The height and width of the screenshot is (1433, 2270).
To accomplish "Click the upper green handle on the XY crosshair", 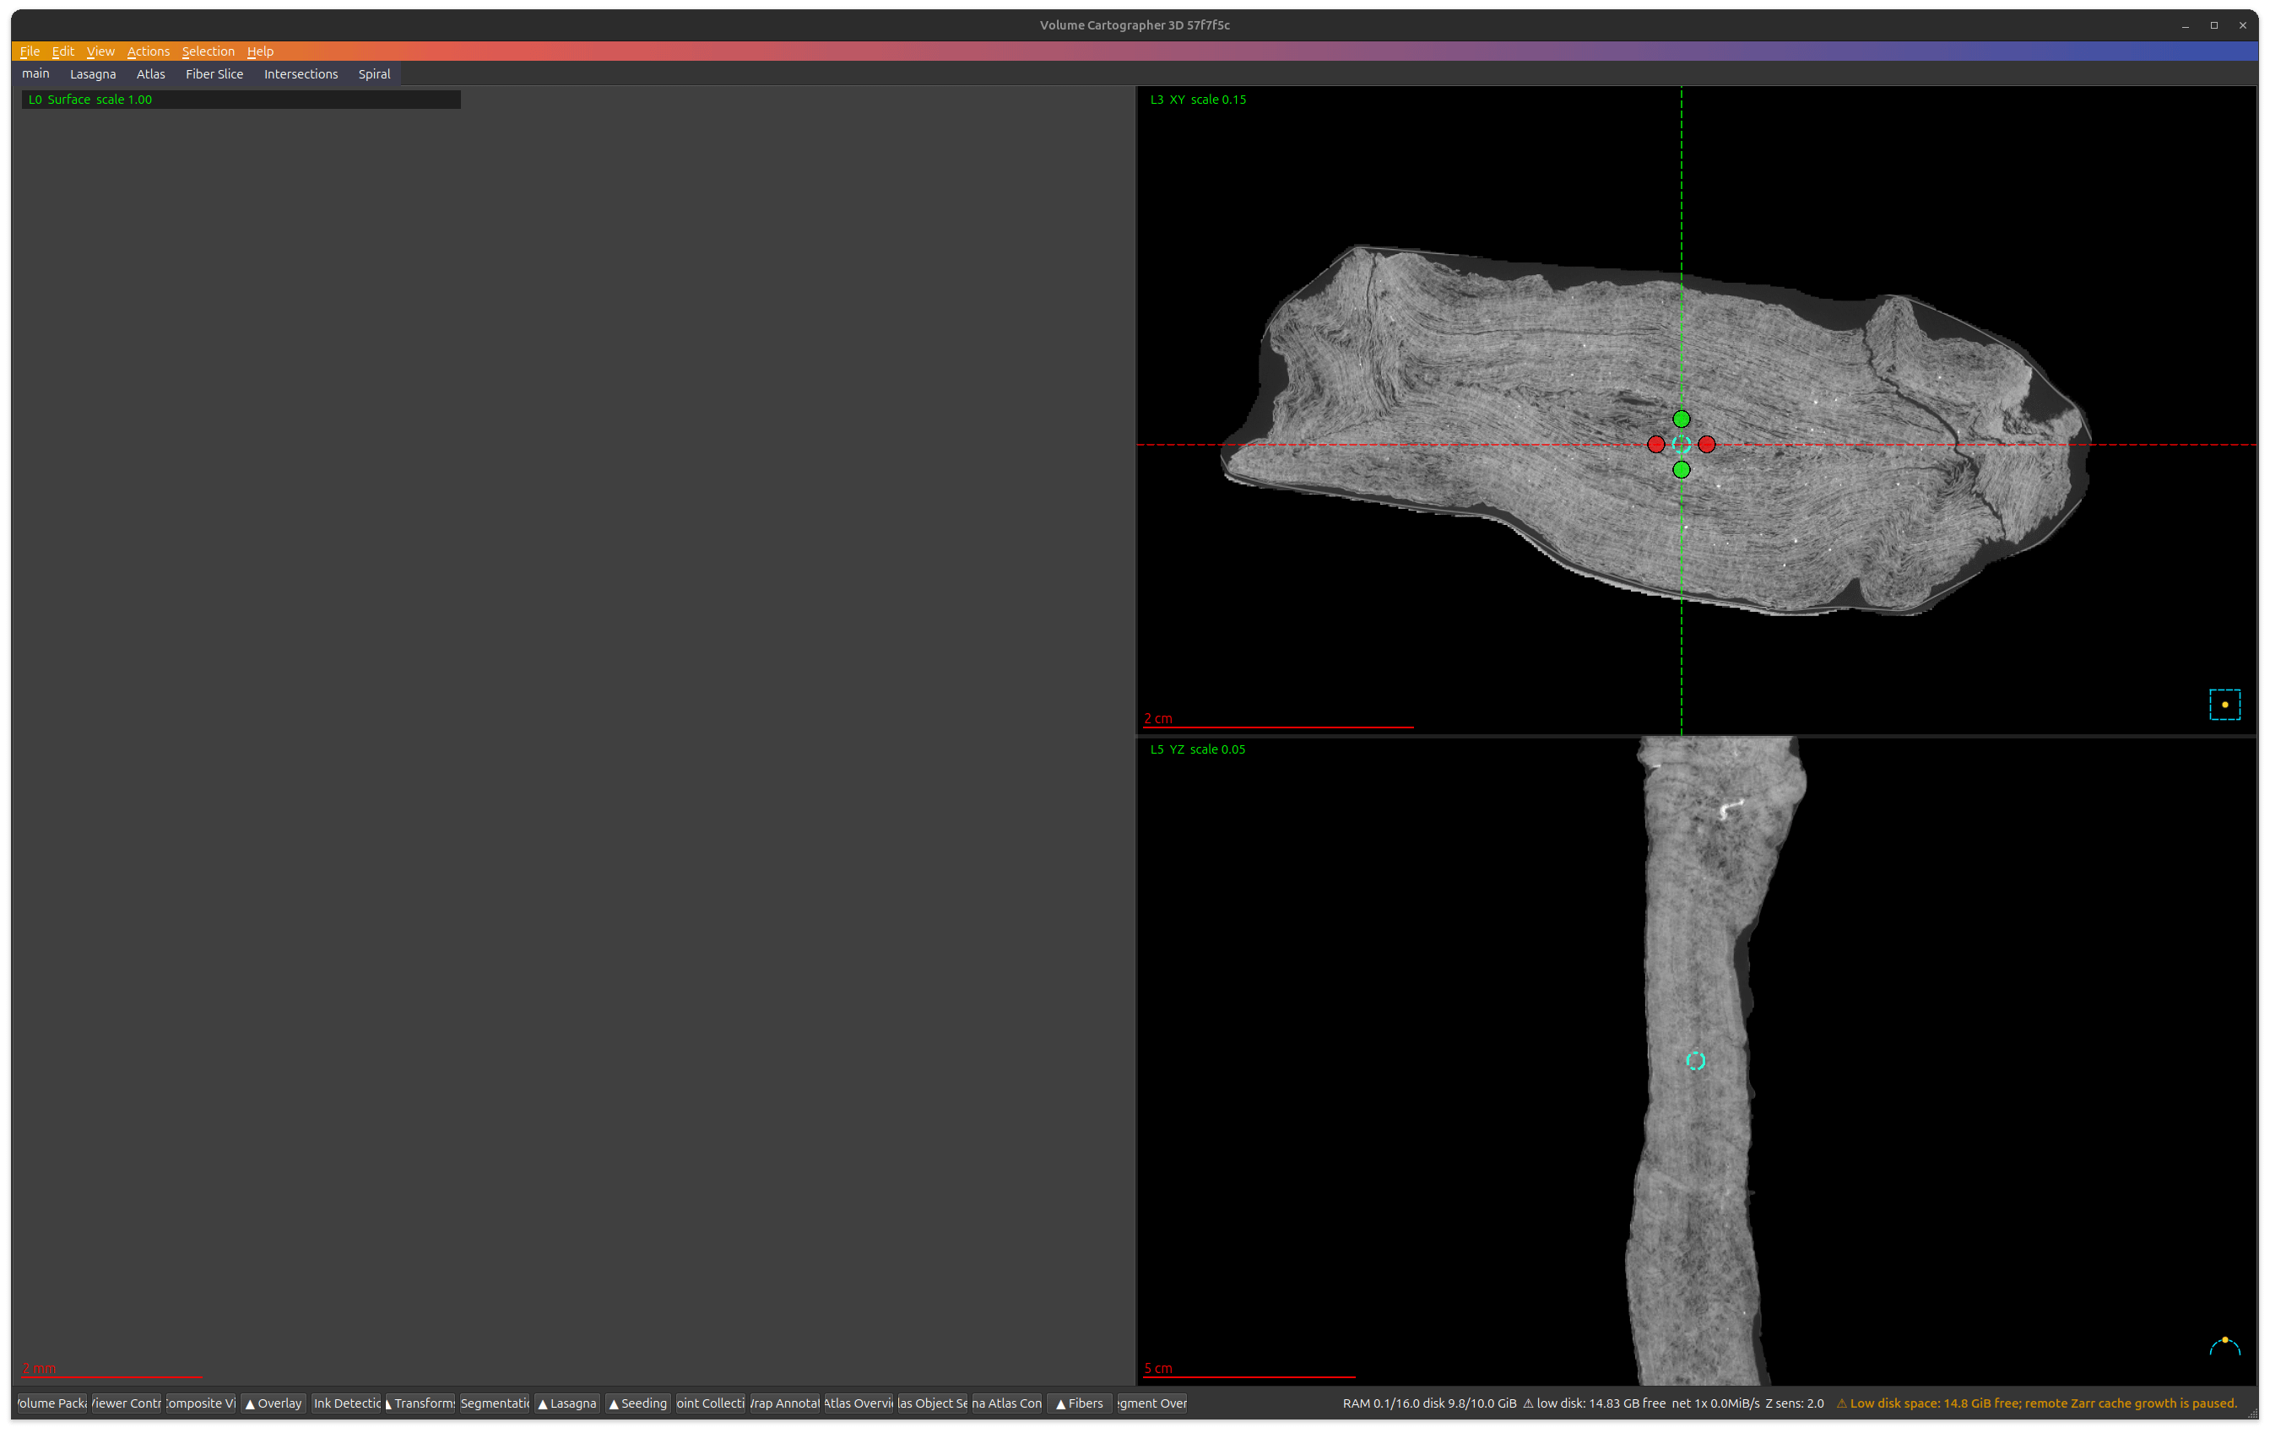I will pyautogui.click(x=1681, y=419).
